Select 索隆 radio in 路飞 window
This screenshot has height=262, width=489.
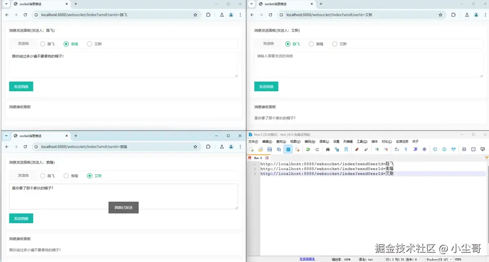pyautogui.click(x=66, y=44)
